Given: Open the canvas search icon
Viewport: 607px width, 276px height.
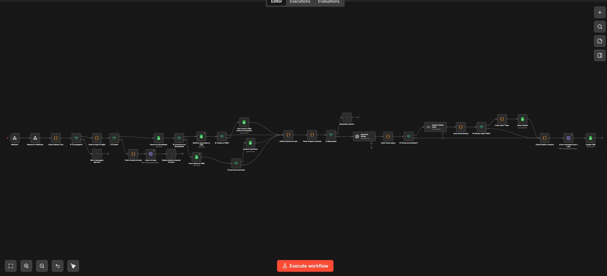Looking at the screenshot, I should pyautogui.click(x=600, y=27).
